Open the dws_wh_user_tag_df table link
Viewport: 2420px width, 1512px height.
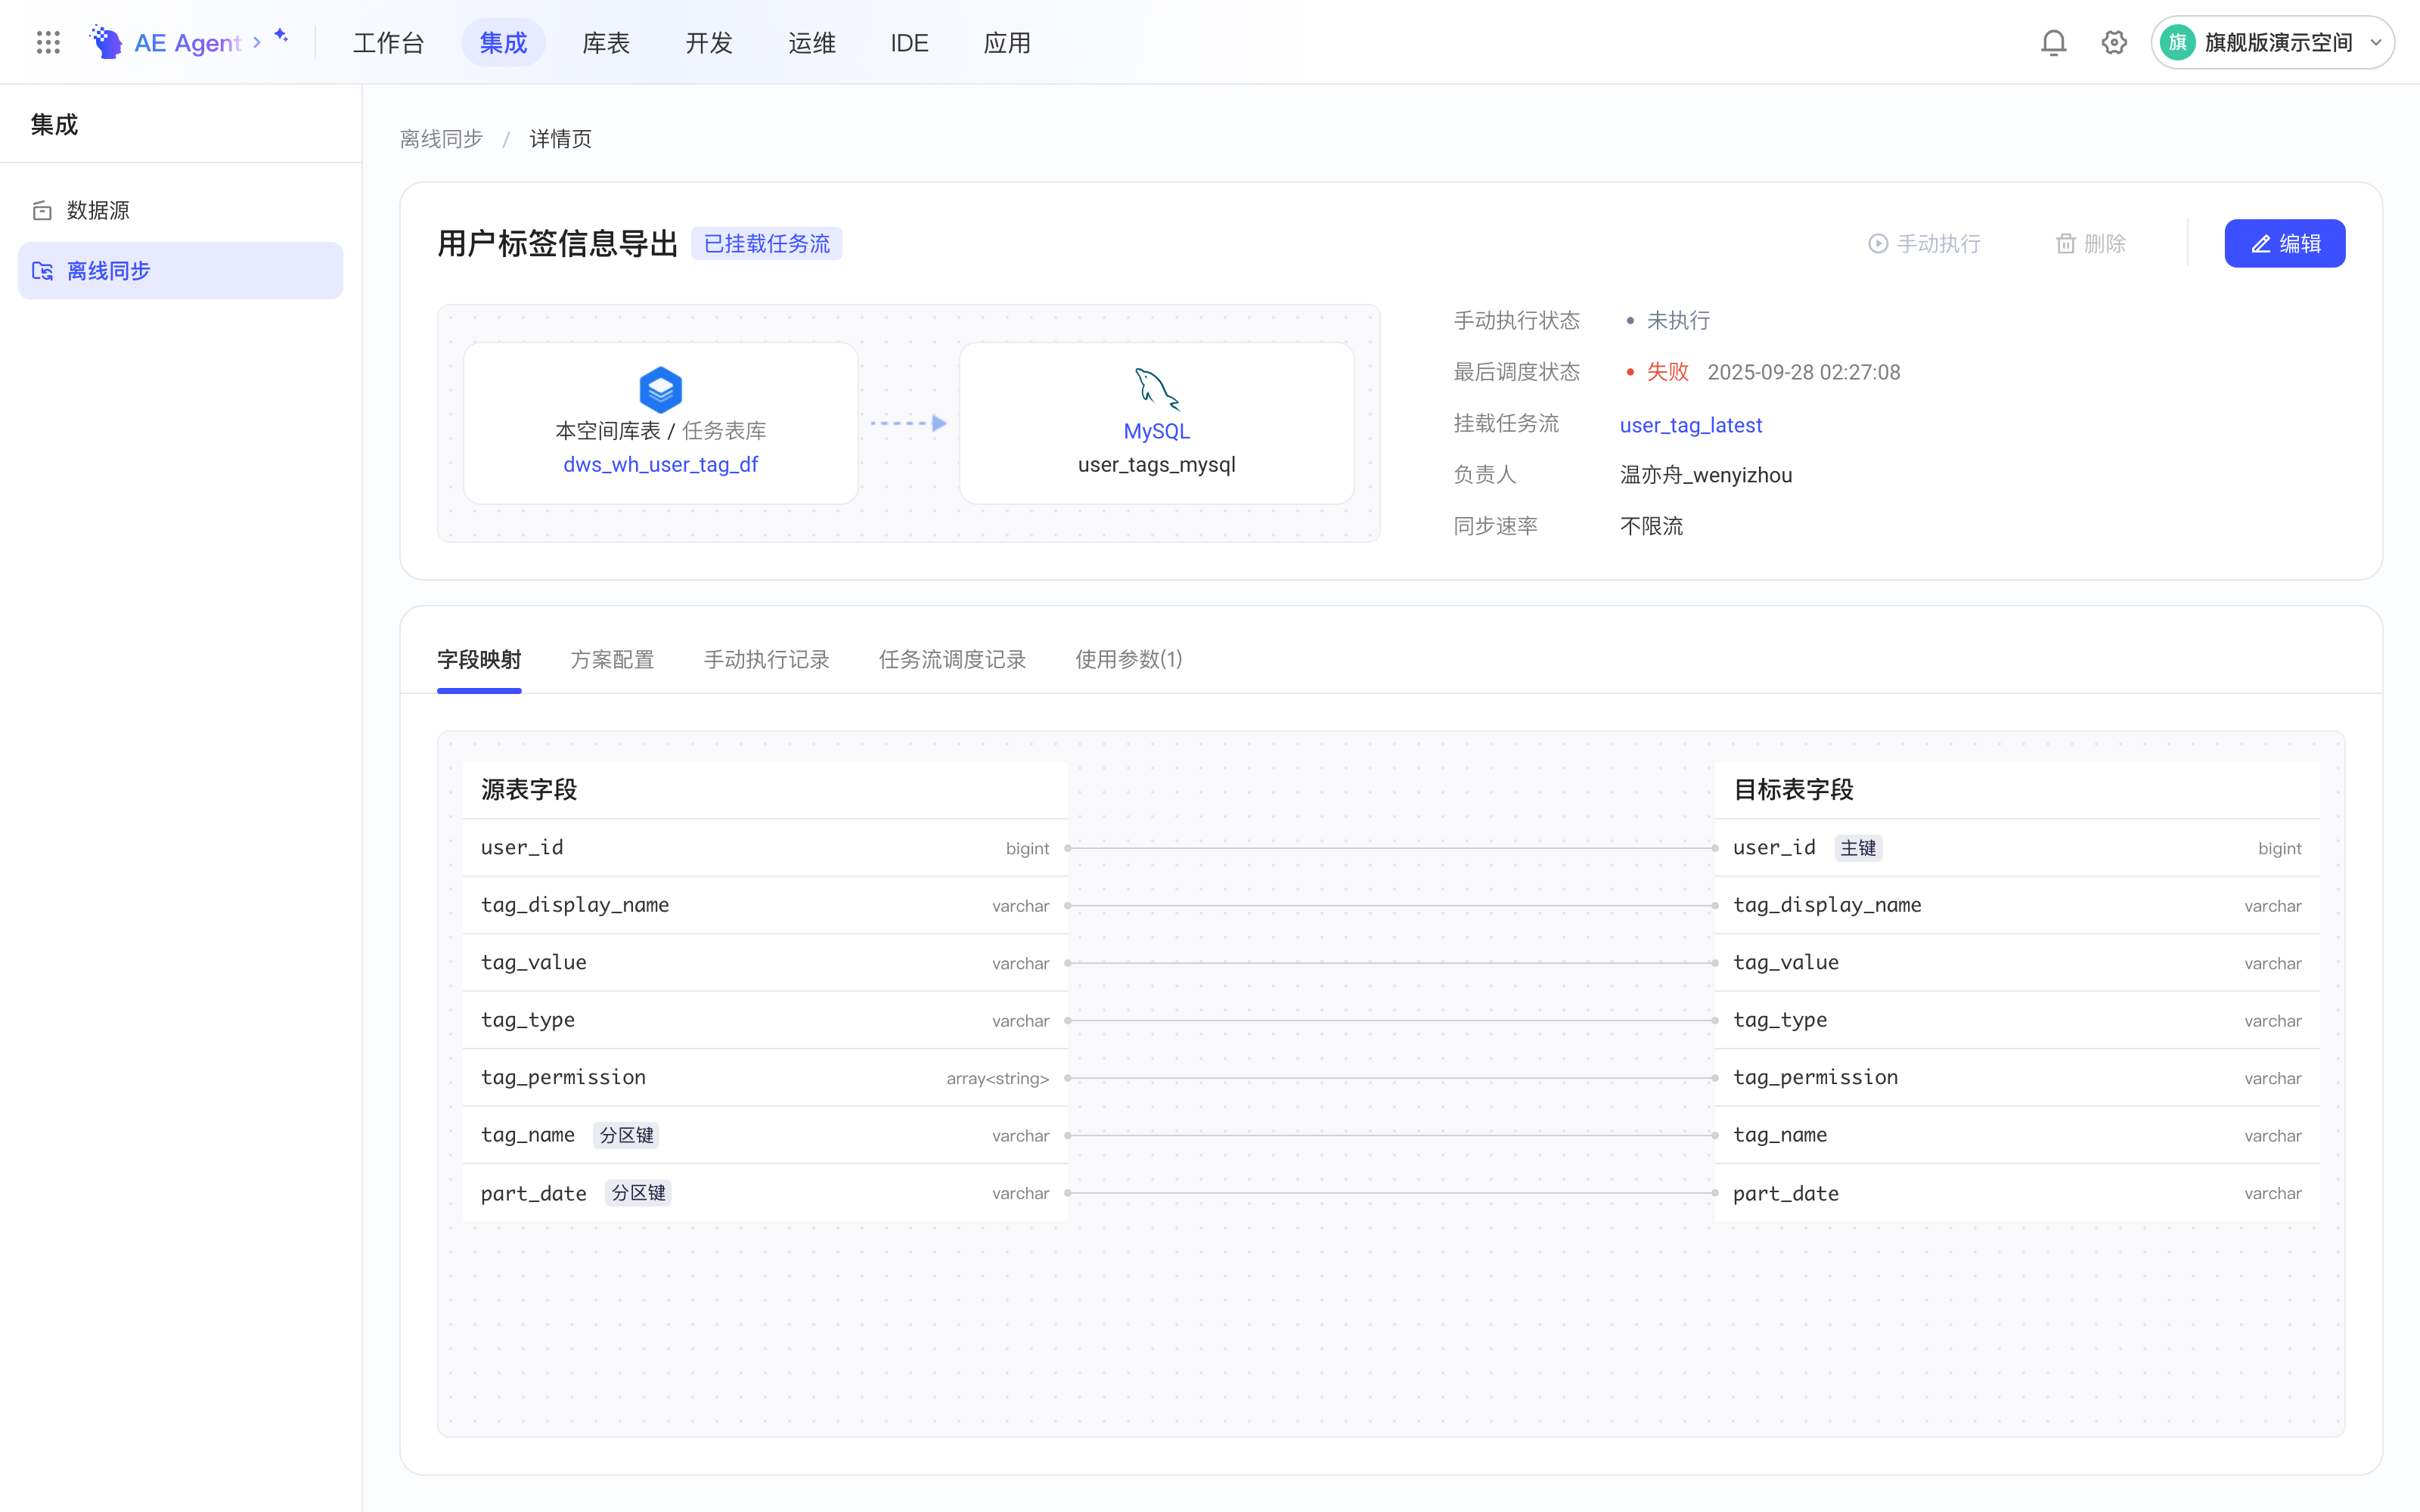660,464
